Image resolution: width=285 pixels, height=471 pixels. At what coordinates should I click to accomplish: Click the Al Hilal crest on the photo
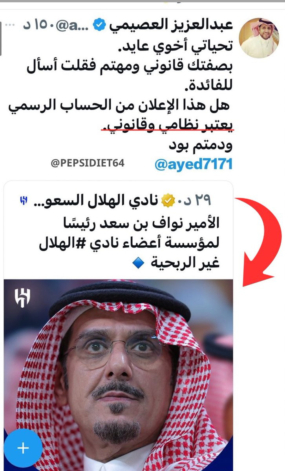[x=22, y=298]
